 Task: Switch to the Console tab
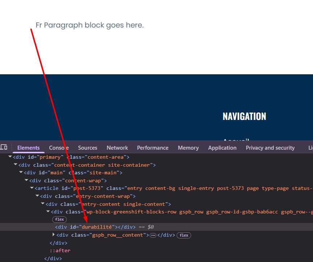click(59, 148)
